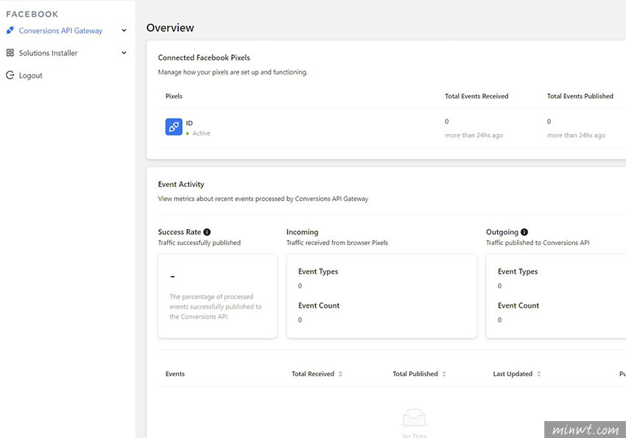Click the Total Received column header

point(312,374)
